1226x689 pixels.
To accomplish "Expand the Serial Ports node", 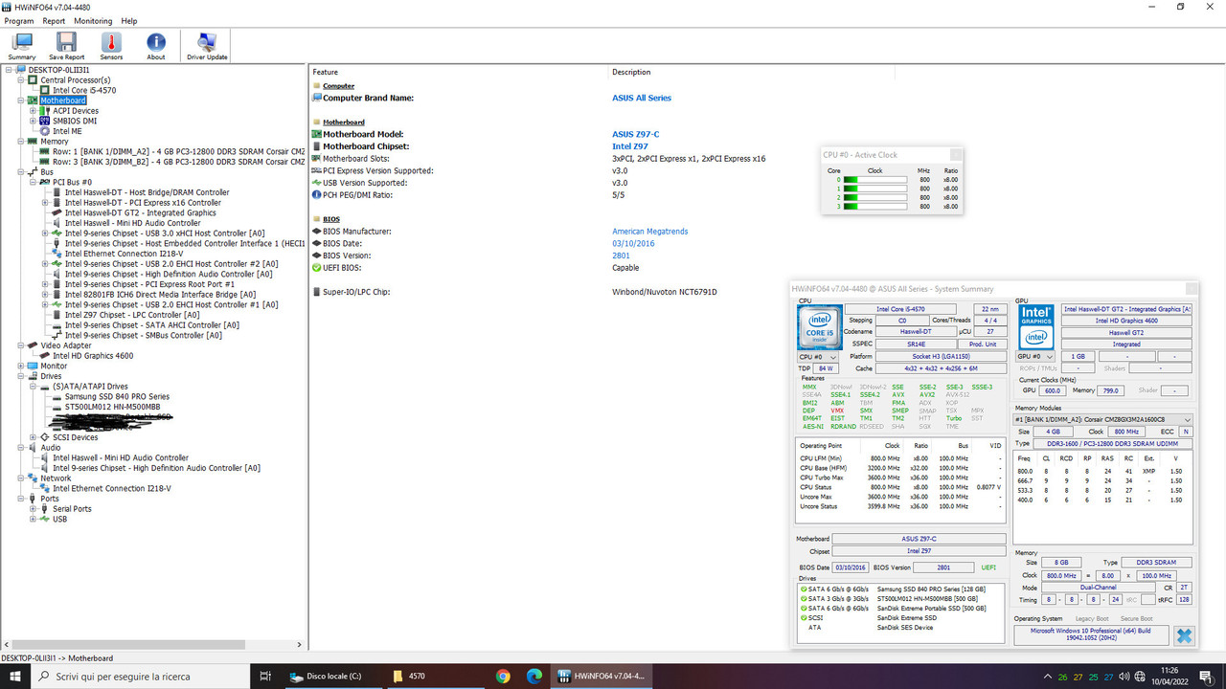I will pos(33,509).
